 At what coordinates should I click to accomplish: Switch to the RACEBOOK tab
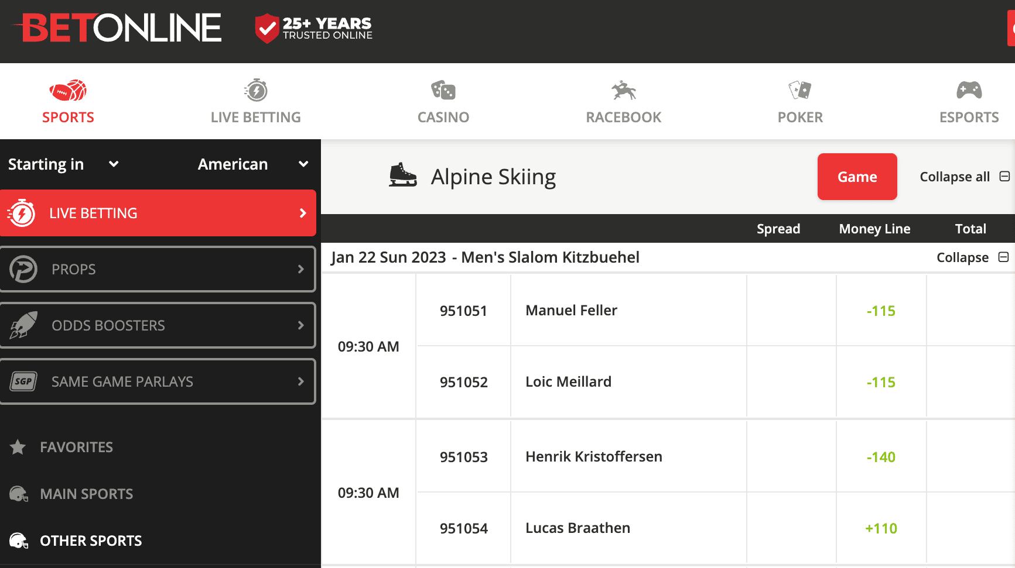[624, 117]
